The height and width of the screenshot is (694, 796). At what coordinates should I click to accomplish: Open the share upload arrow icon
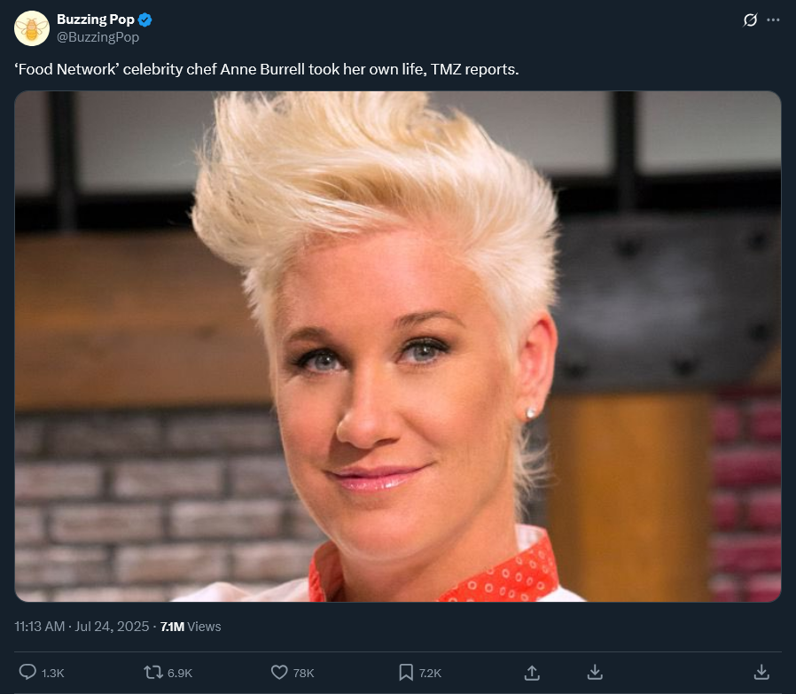532,673
